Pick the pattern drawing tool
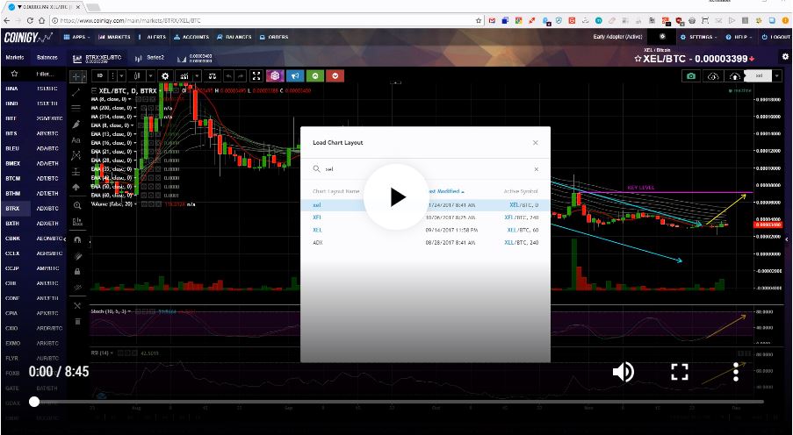 (x=76, y=155)
